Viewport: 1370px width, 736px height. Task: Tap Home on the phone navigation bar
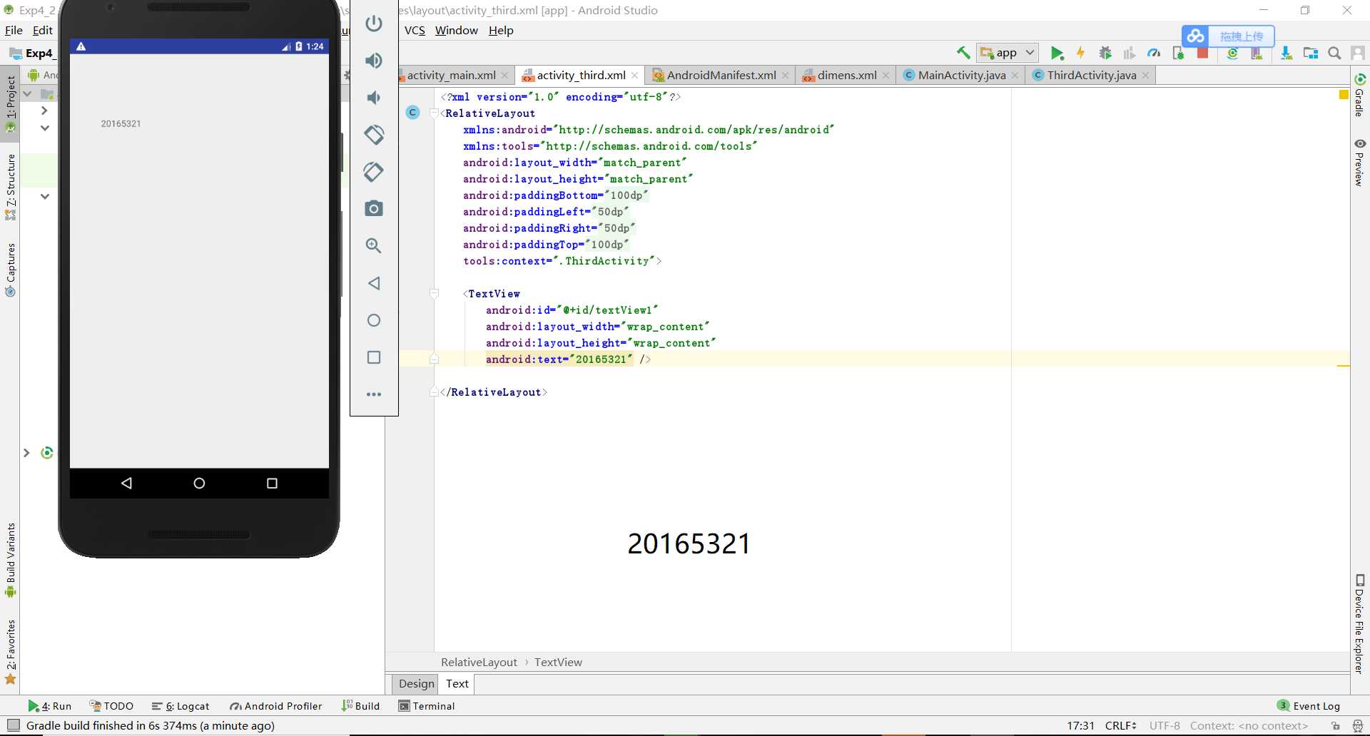pos(199,483)
